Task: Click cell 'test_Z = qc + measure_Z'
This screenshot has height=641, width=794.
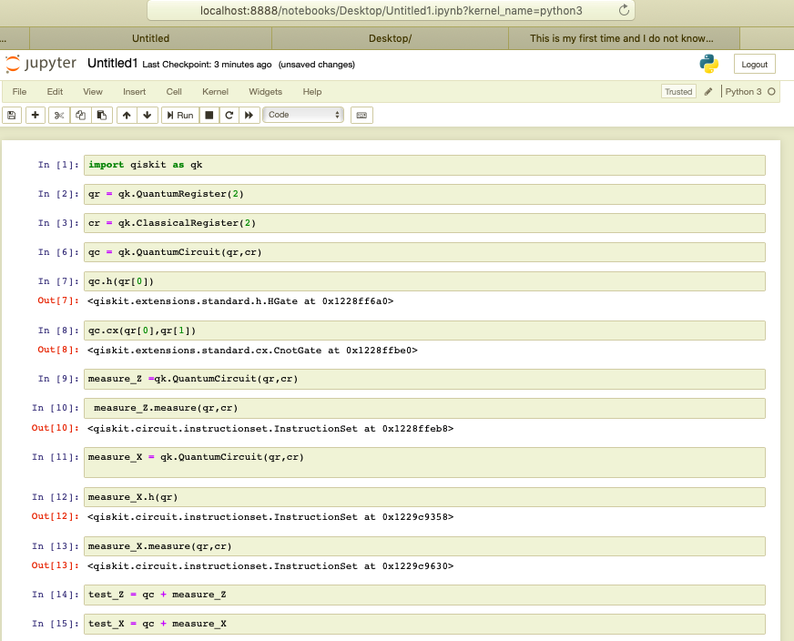Action: coord(424,595)
